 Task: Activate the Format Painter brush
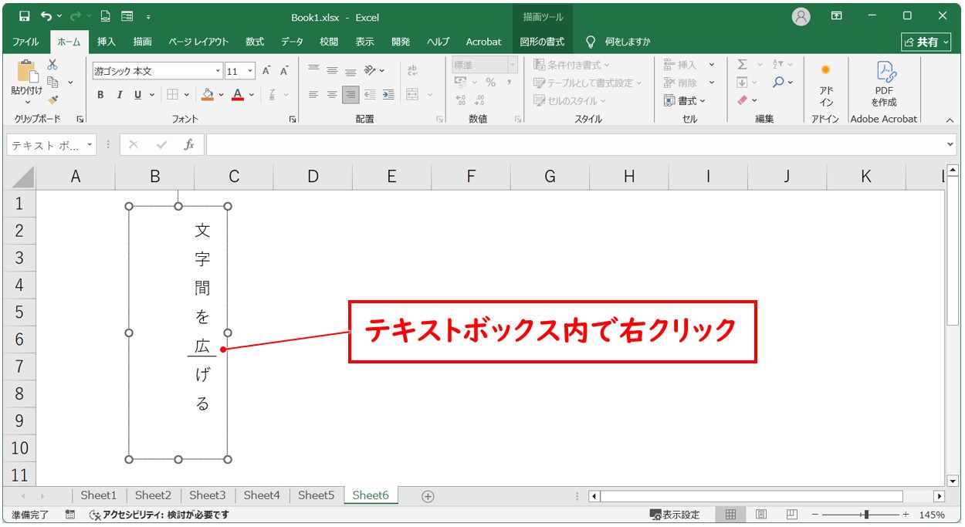click(52, 100)
